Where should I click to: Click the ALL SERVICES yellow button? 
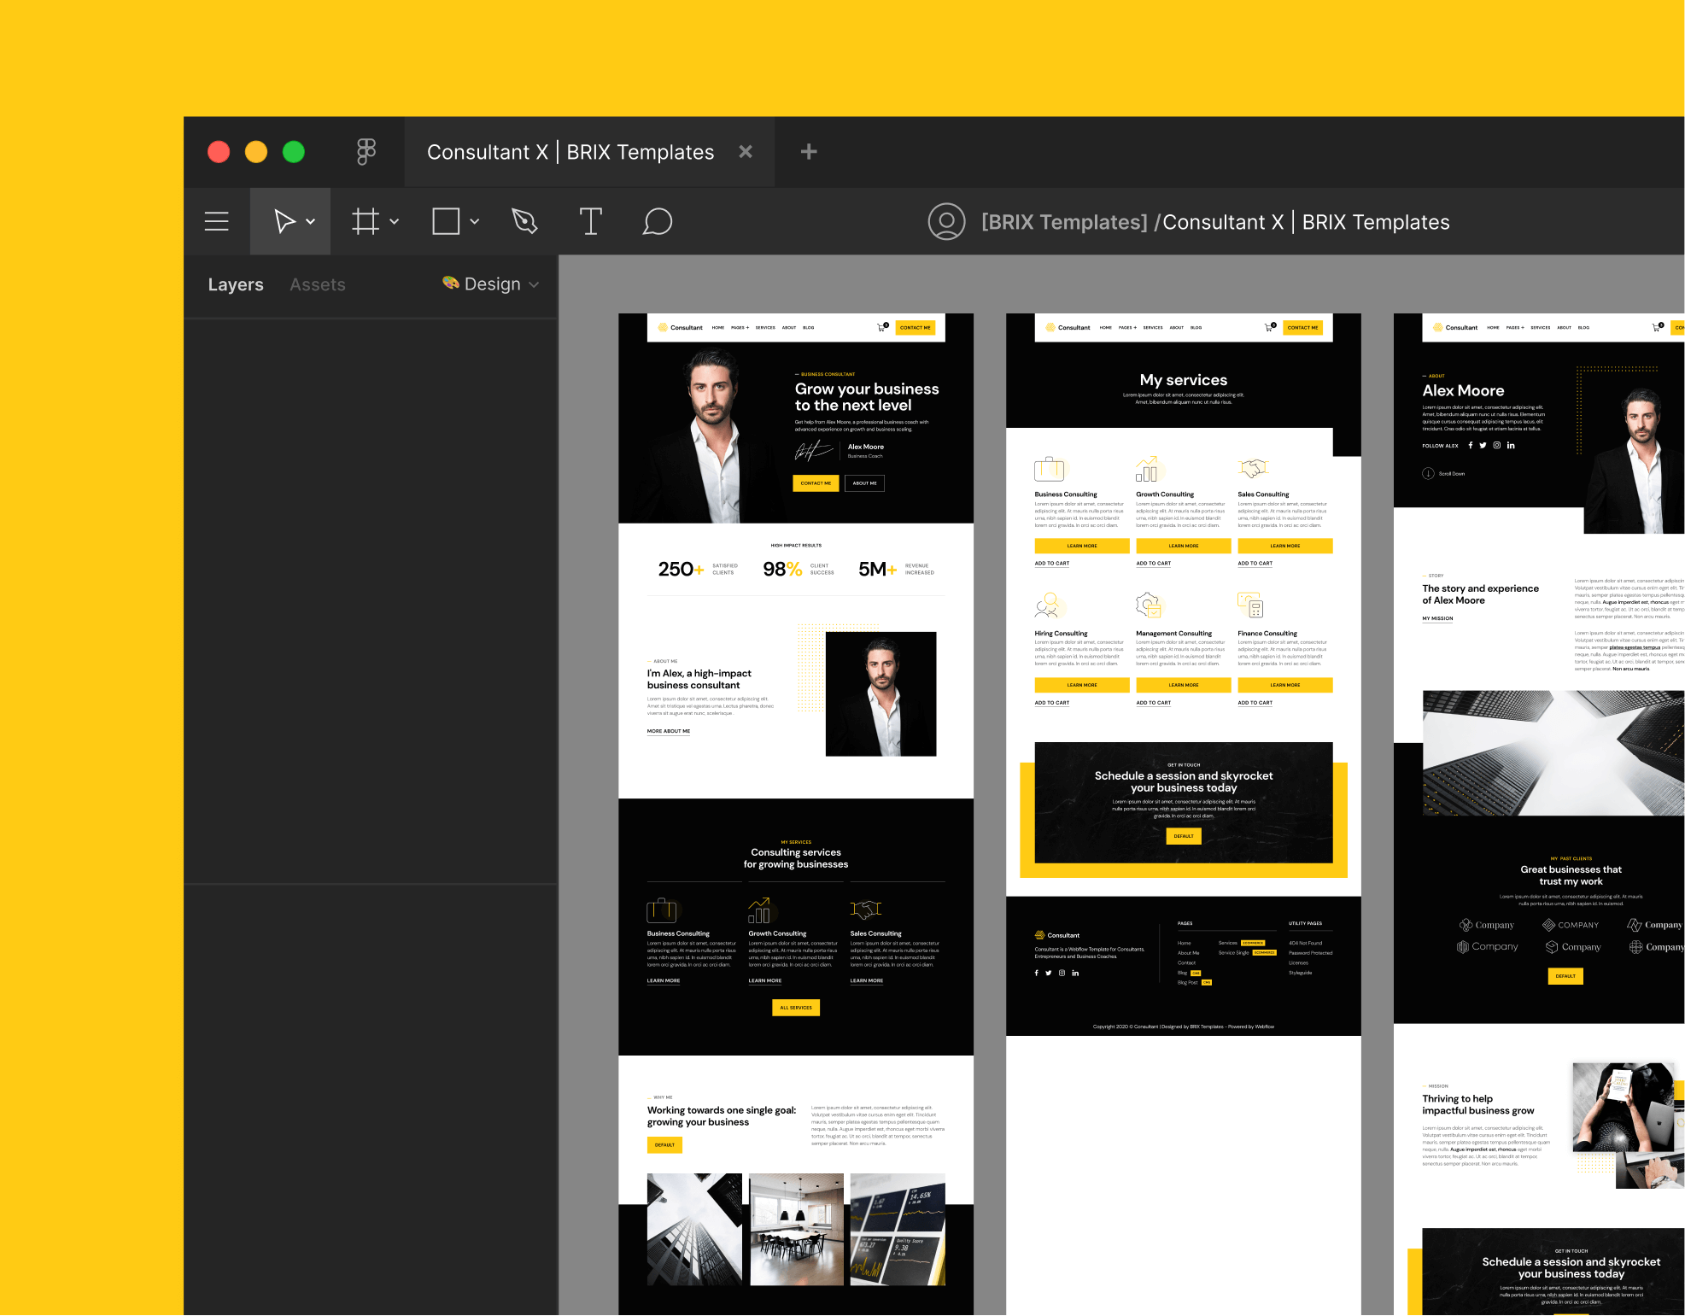point(796,1008)
